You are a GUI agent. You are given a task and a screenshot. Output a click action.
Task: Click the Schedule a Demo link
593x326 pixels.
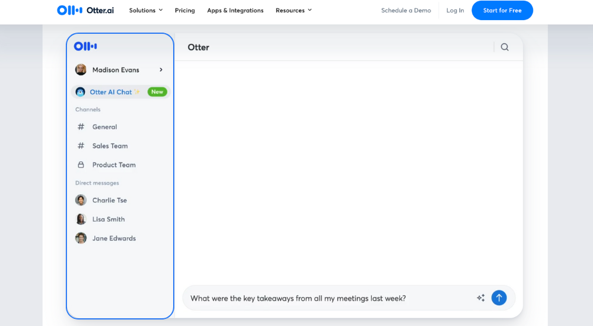click(x=406, y=10)
